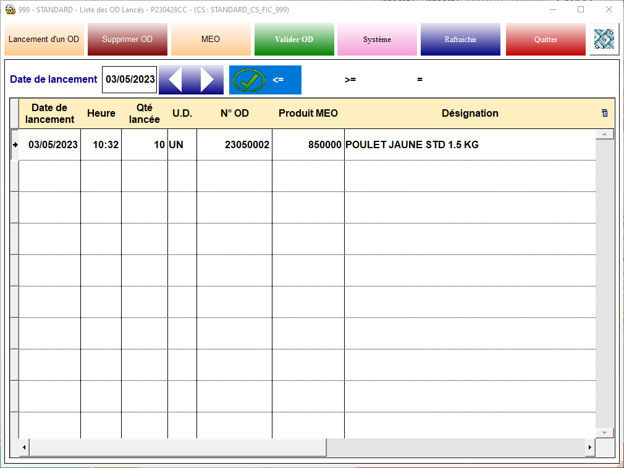
Task: Click the next date right arrow
Action: click(208, 80)
